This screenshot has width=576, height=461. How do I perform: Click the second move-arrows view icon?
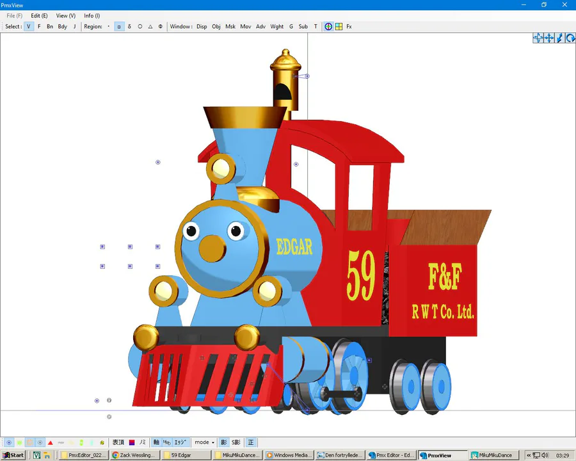click(549, 38)
